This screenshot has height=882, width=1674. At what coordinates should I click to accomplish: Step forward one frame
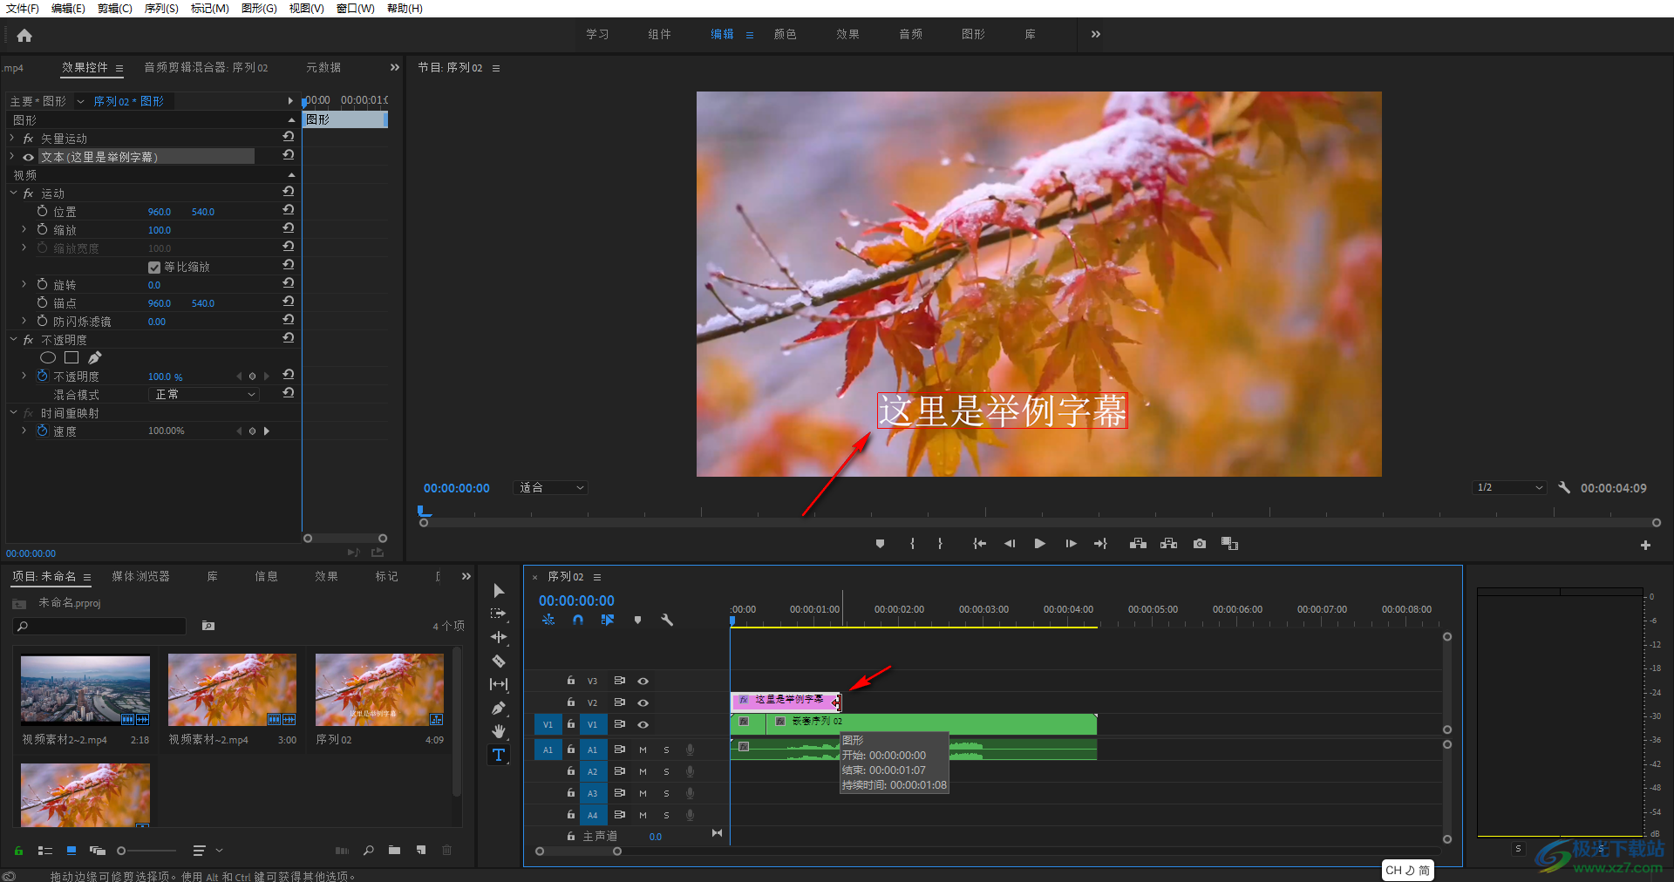tap(1071, 544)
